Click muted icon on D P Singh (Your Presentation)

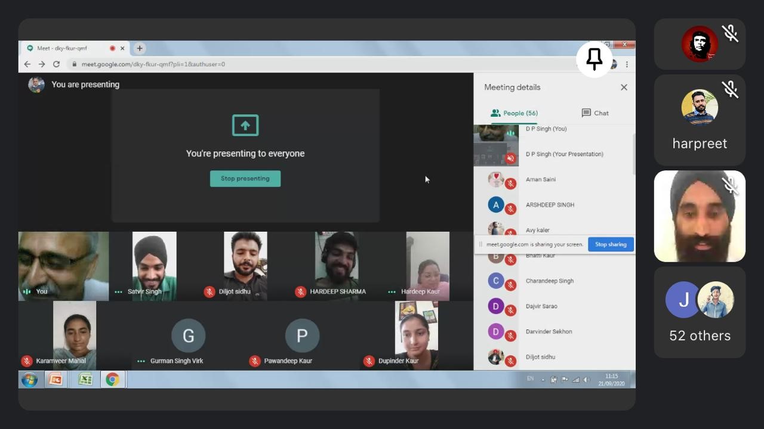(510, 158)
